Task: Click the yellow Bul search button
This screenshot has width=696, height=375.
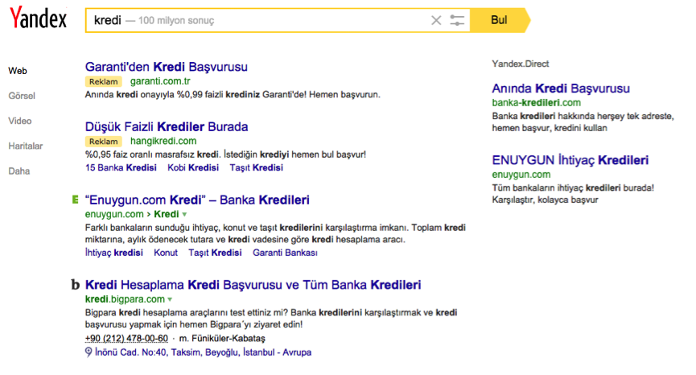Action: (499, 20)
